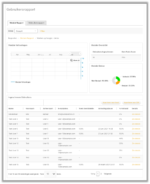Viewport: 150px width, 184px height.
Task: Click Jul month on chart timeline
Action: (50, 55)
